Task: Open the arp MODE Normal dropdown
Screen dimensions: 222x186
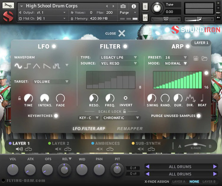Action: coord(176,63)
